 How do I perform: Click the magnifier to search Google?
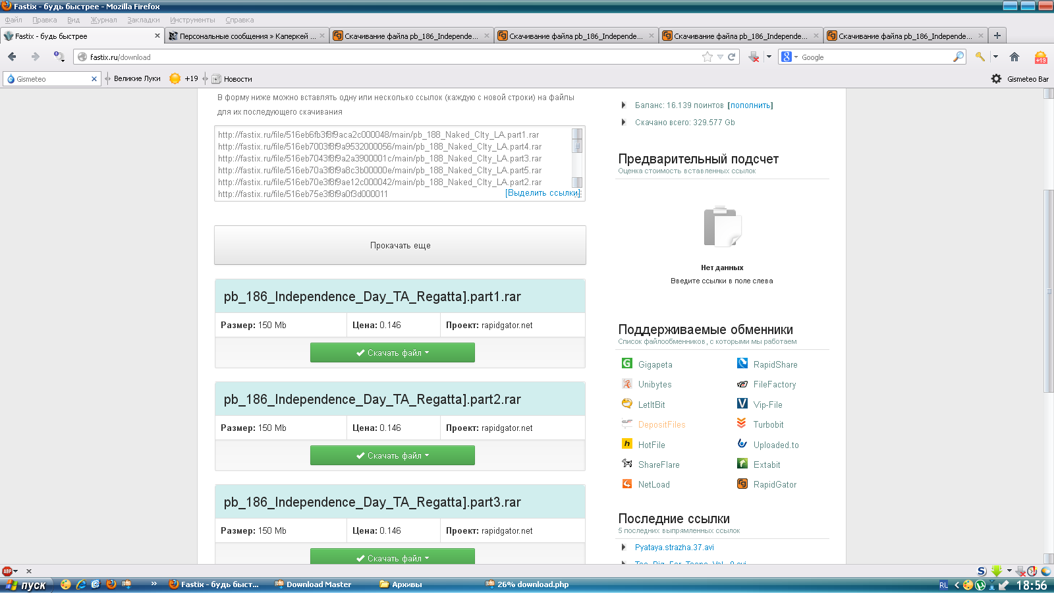pyautogui.click(x=958, y=57)
